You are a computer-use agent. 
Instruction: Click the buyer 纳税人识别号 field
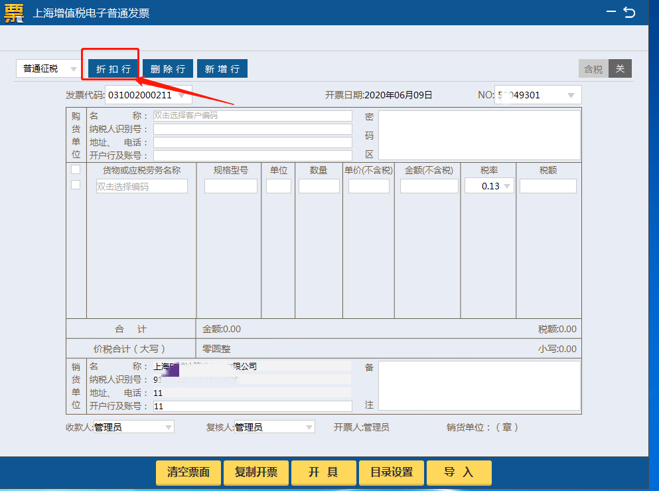click(253, 129)
